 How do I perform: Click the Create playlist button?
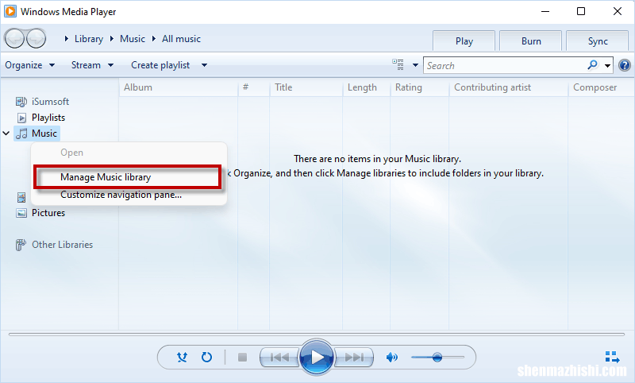tap(160, 65)
